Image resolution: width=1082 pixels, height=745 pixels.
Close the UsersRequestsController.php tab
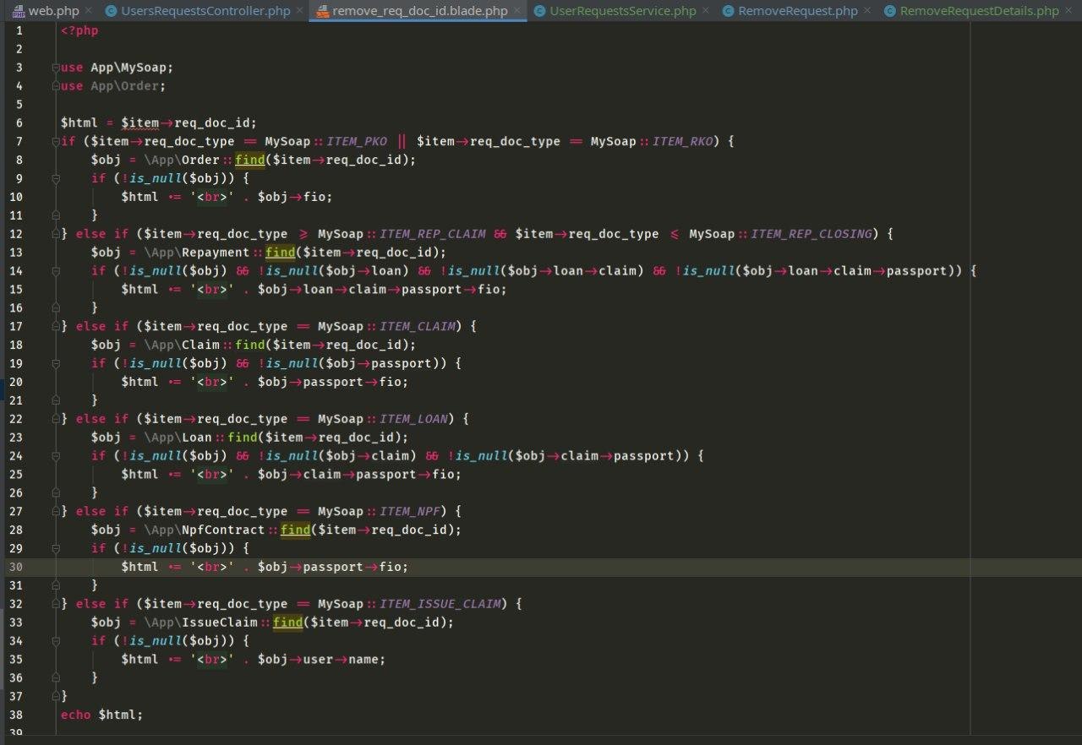[x=299, y=11]
